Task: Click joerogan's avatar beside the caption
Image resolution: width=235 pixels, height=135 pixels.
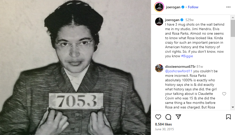Action: tap(159, 22)
